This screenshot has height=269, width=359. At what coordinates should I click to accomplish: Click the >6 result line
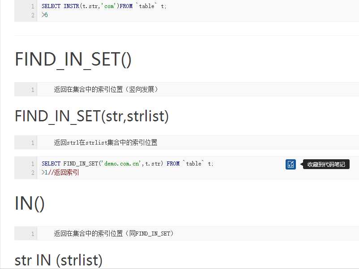tap(45, 15)
